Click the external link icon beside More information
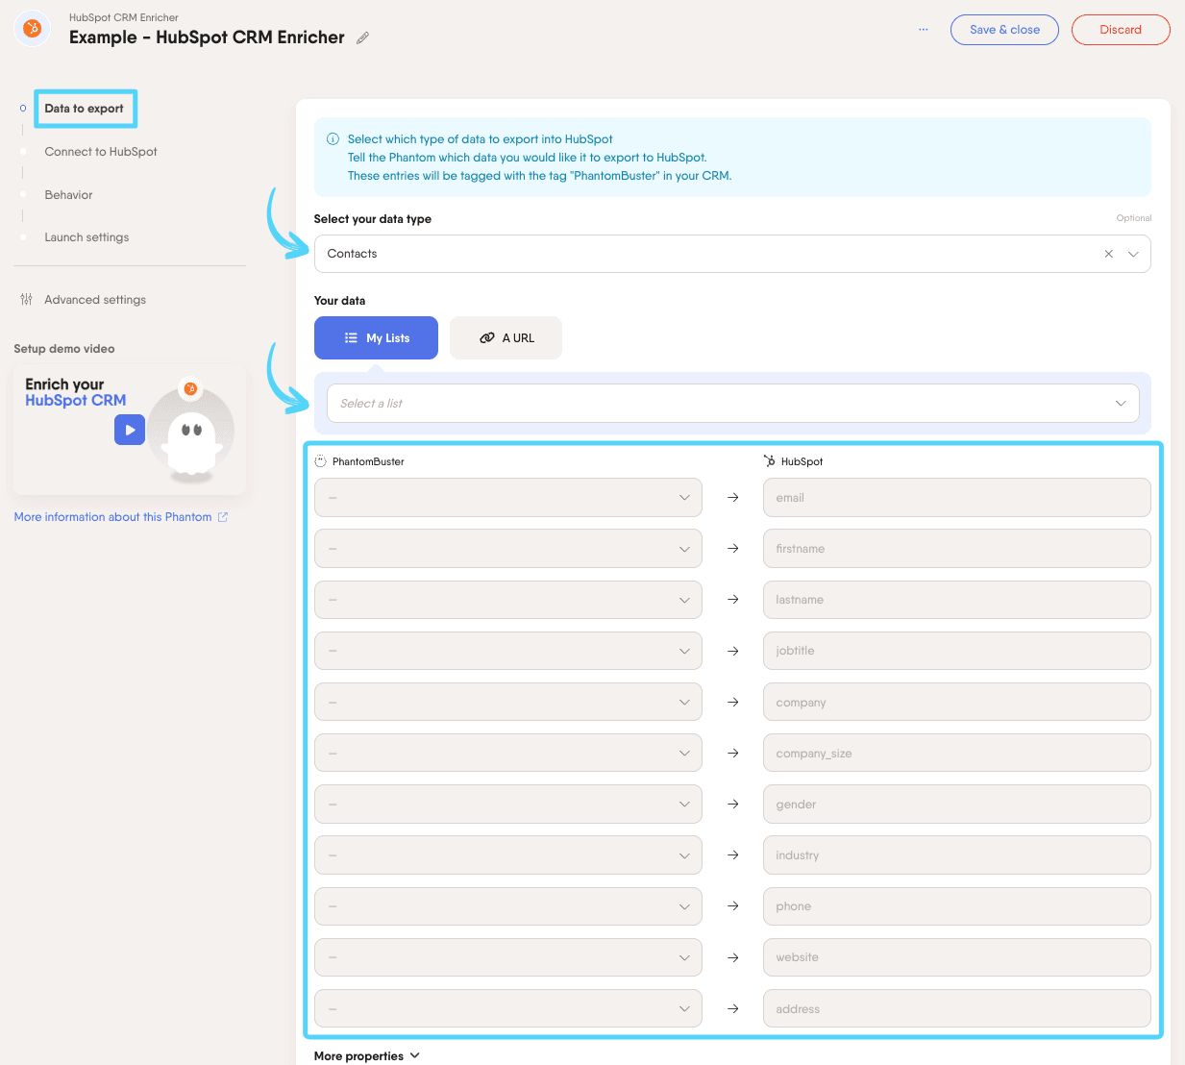The image size is (1185, 1065). tap(223, 517)
